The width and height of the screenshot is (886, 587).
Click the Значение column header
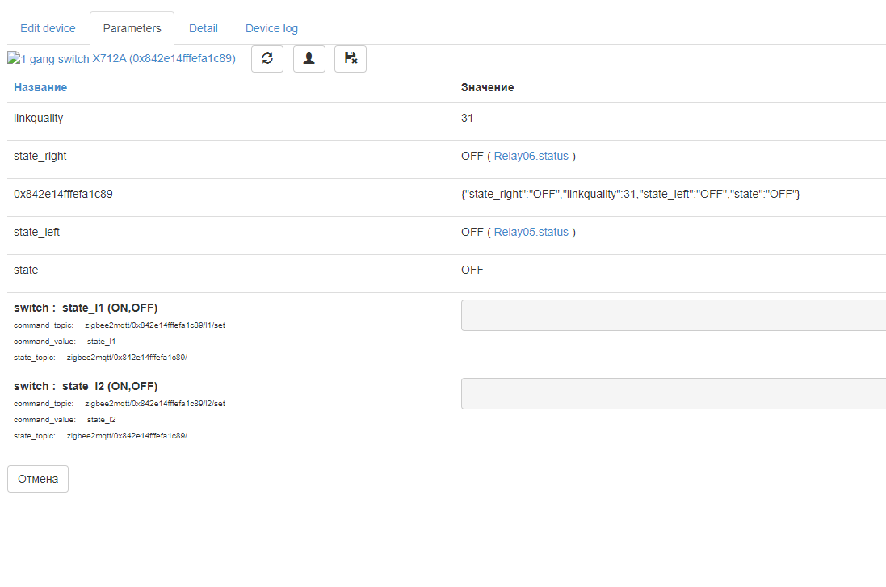(487, 87)
